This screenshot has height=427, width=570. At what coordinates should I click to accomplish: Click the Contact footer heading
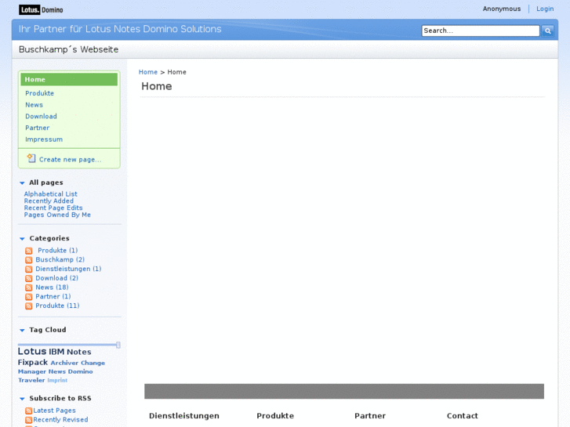[463, 416]
